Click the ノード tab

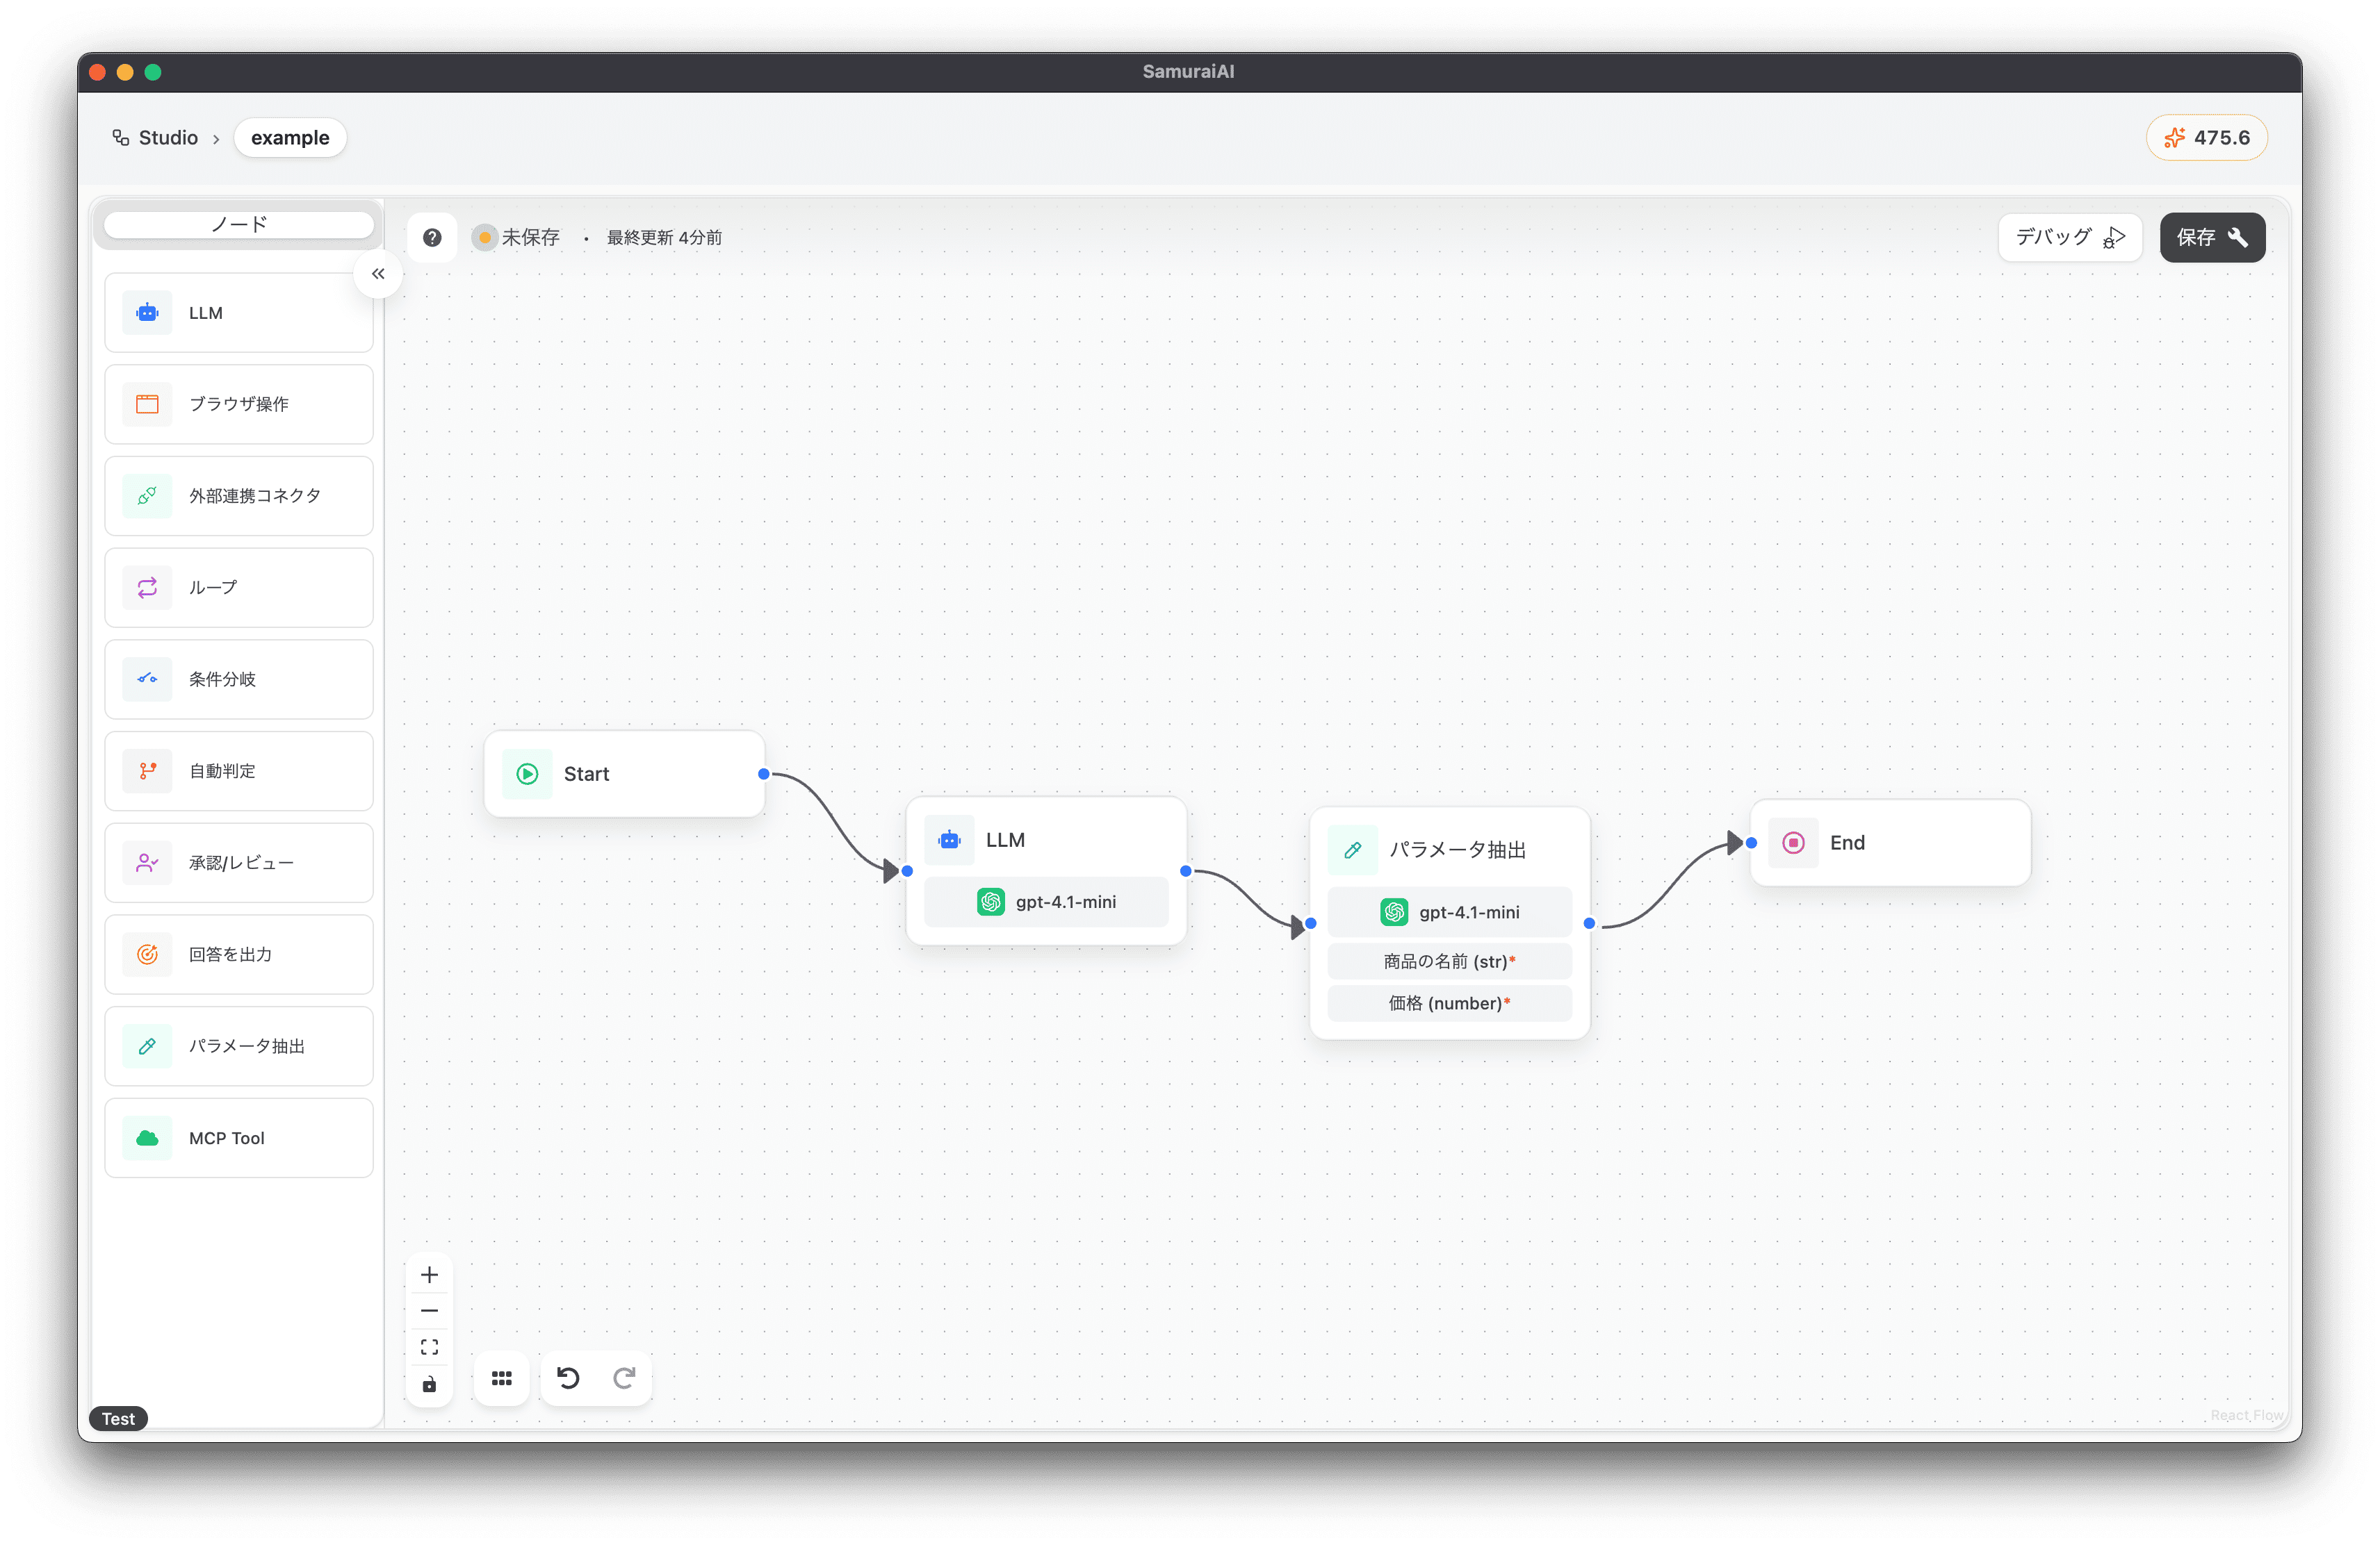click(x=239, y=225)
